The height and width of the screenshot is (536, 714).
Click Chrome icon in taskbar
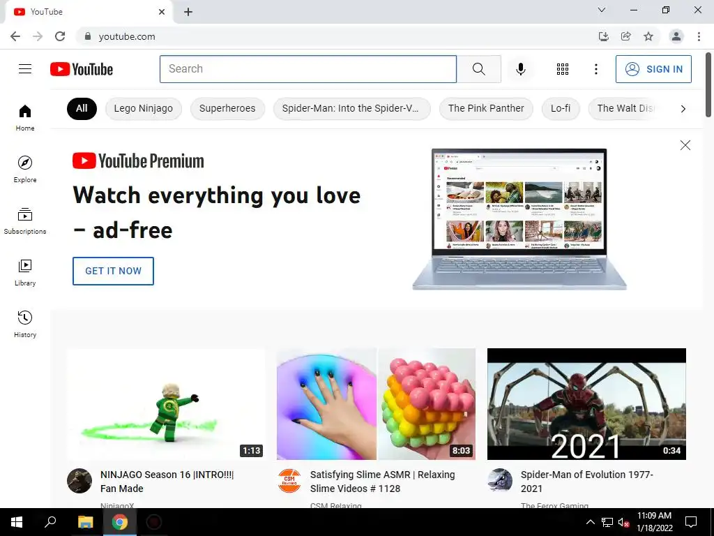coord(120,522)
